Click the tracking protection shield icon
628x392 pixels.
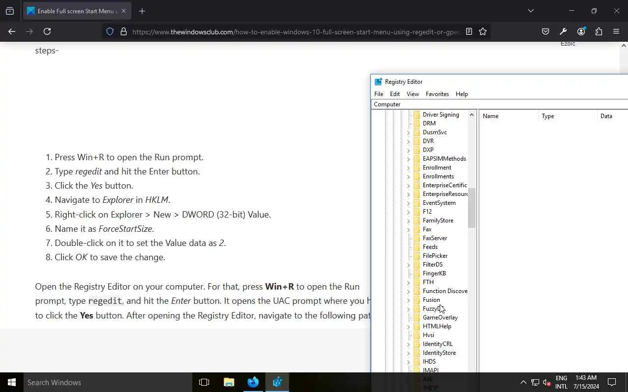110,31
